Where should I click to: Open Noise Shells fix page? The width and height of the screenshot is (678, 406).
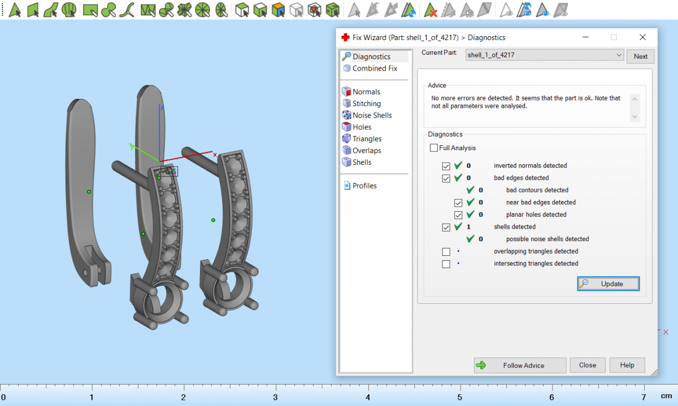[x=372, y=115]
